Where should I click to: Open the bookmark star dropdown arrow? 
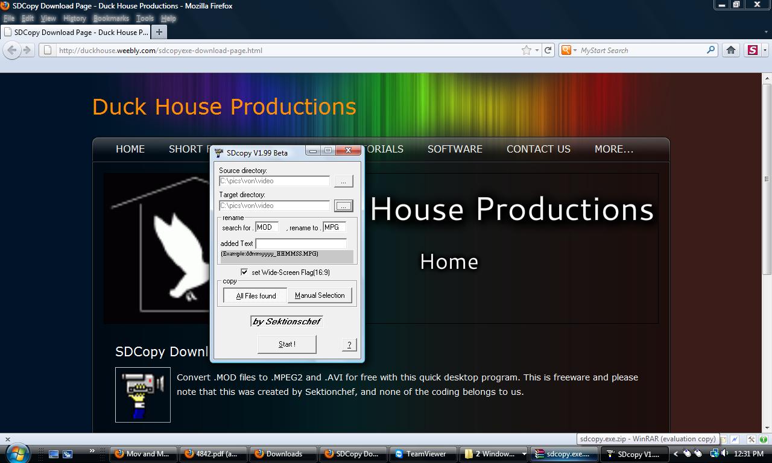(x=537, y=51)
